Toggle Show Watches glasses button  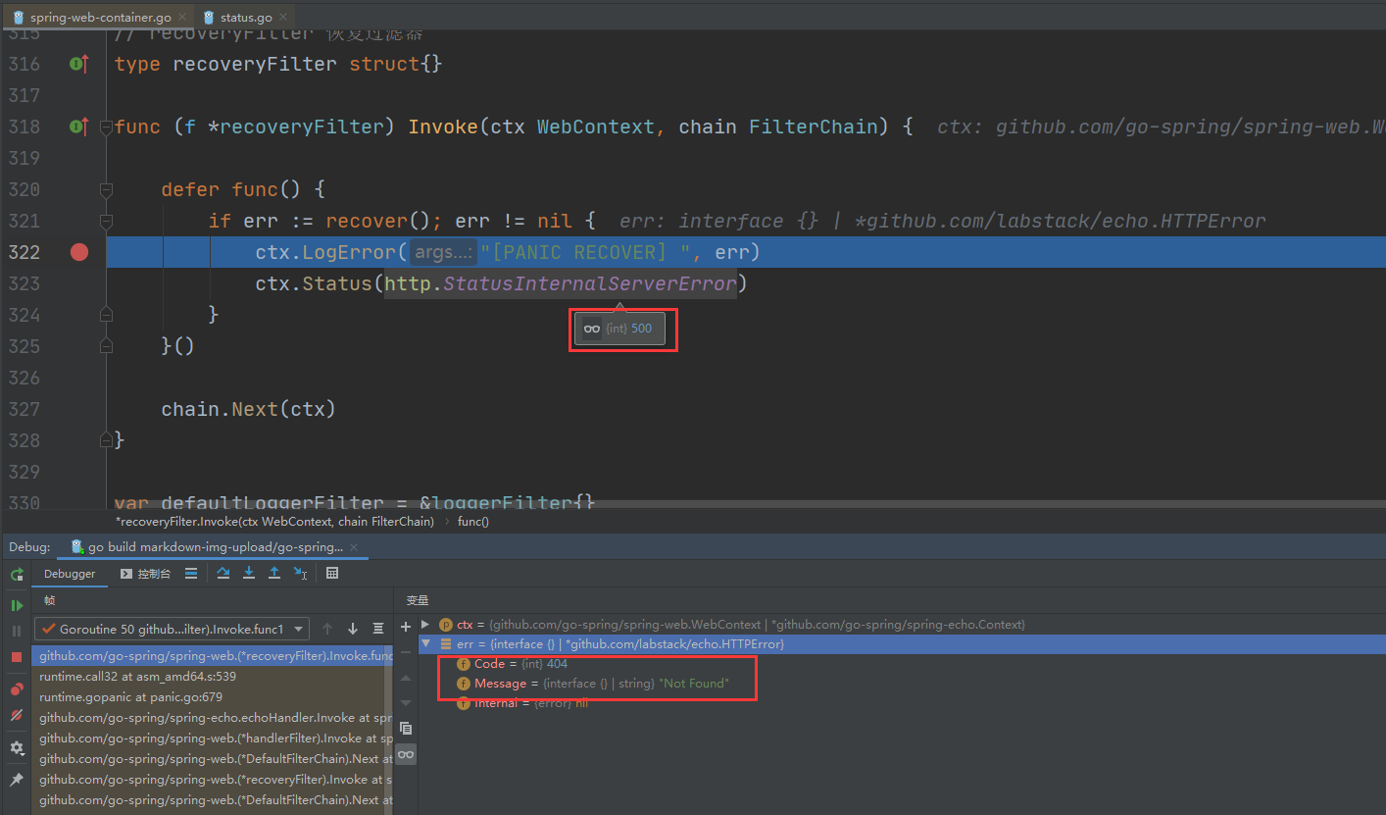pos(406,754)
